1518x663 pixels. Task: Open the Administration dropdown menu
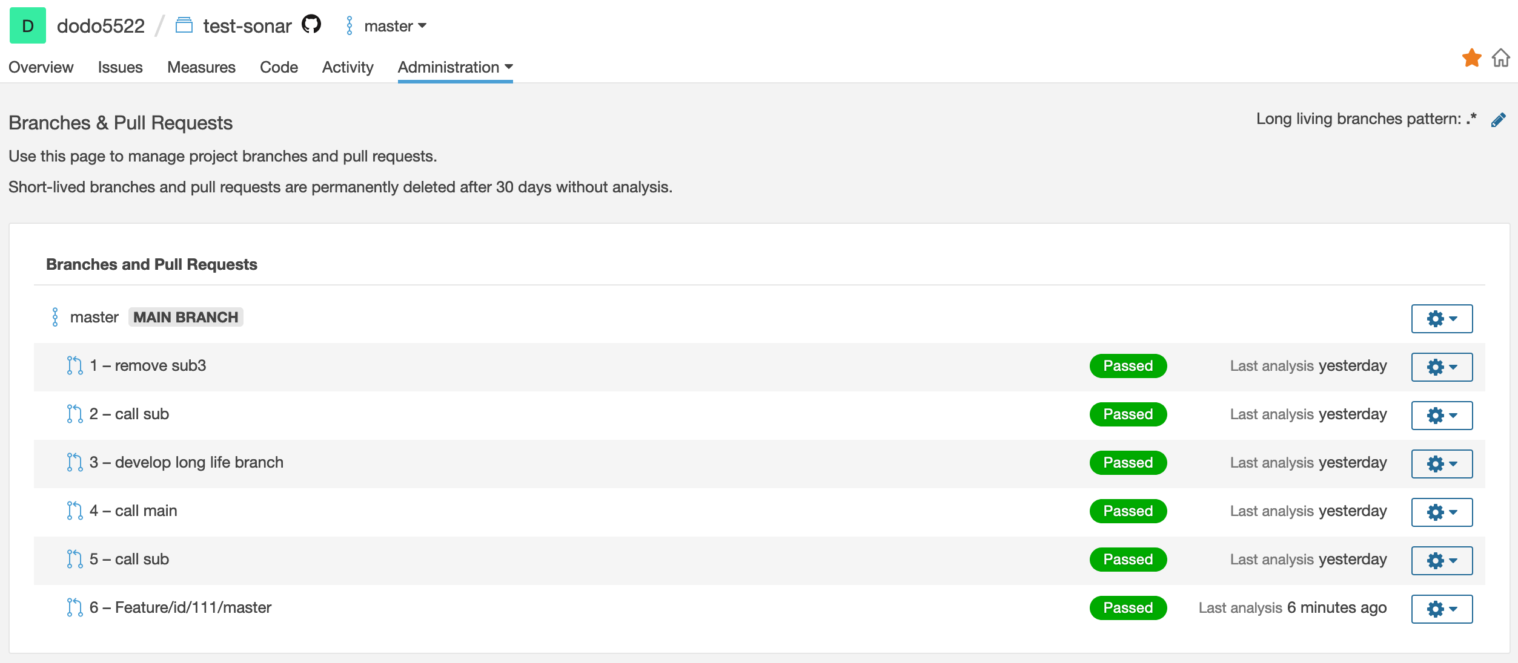455,67
